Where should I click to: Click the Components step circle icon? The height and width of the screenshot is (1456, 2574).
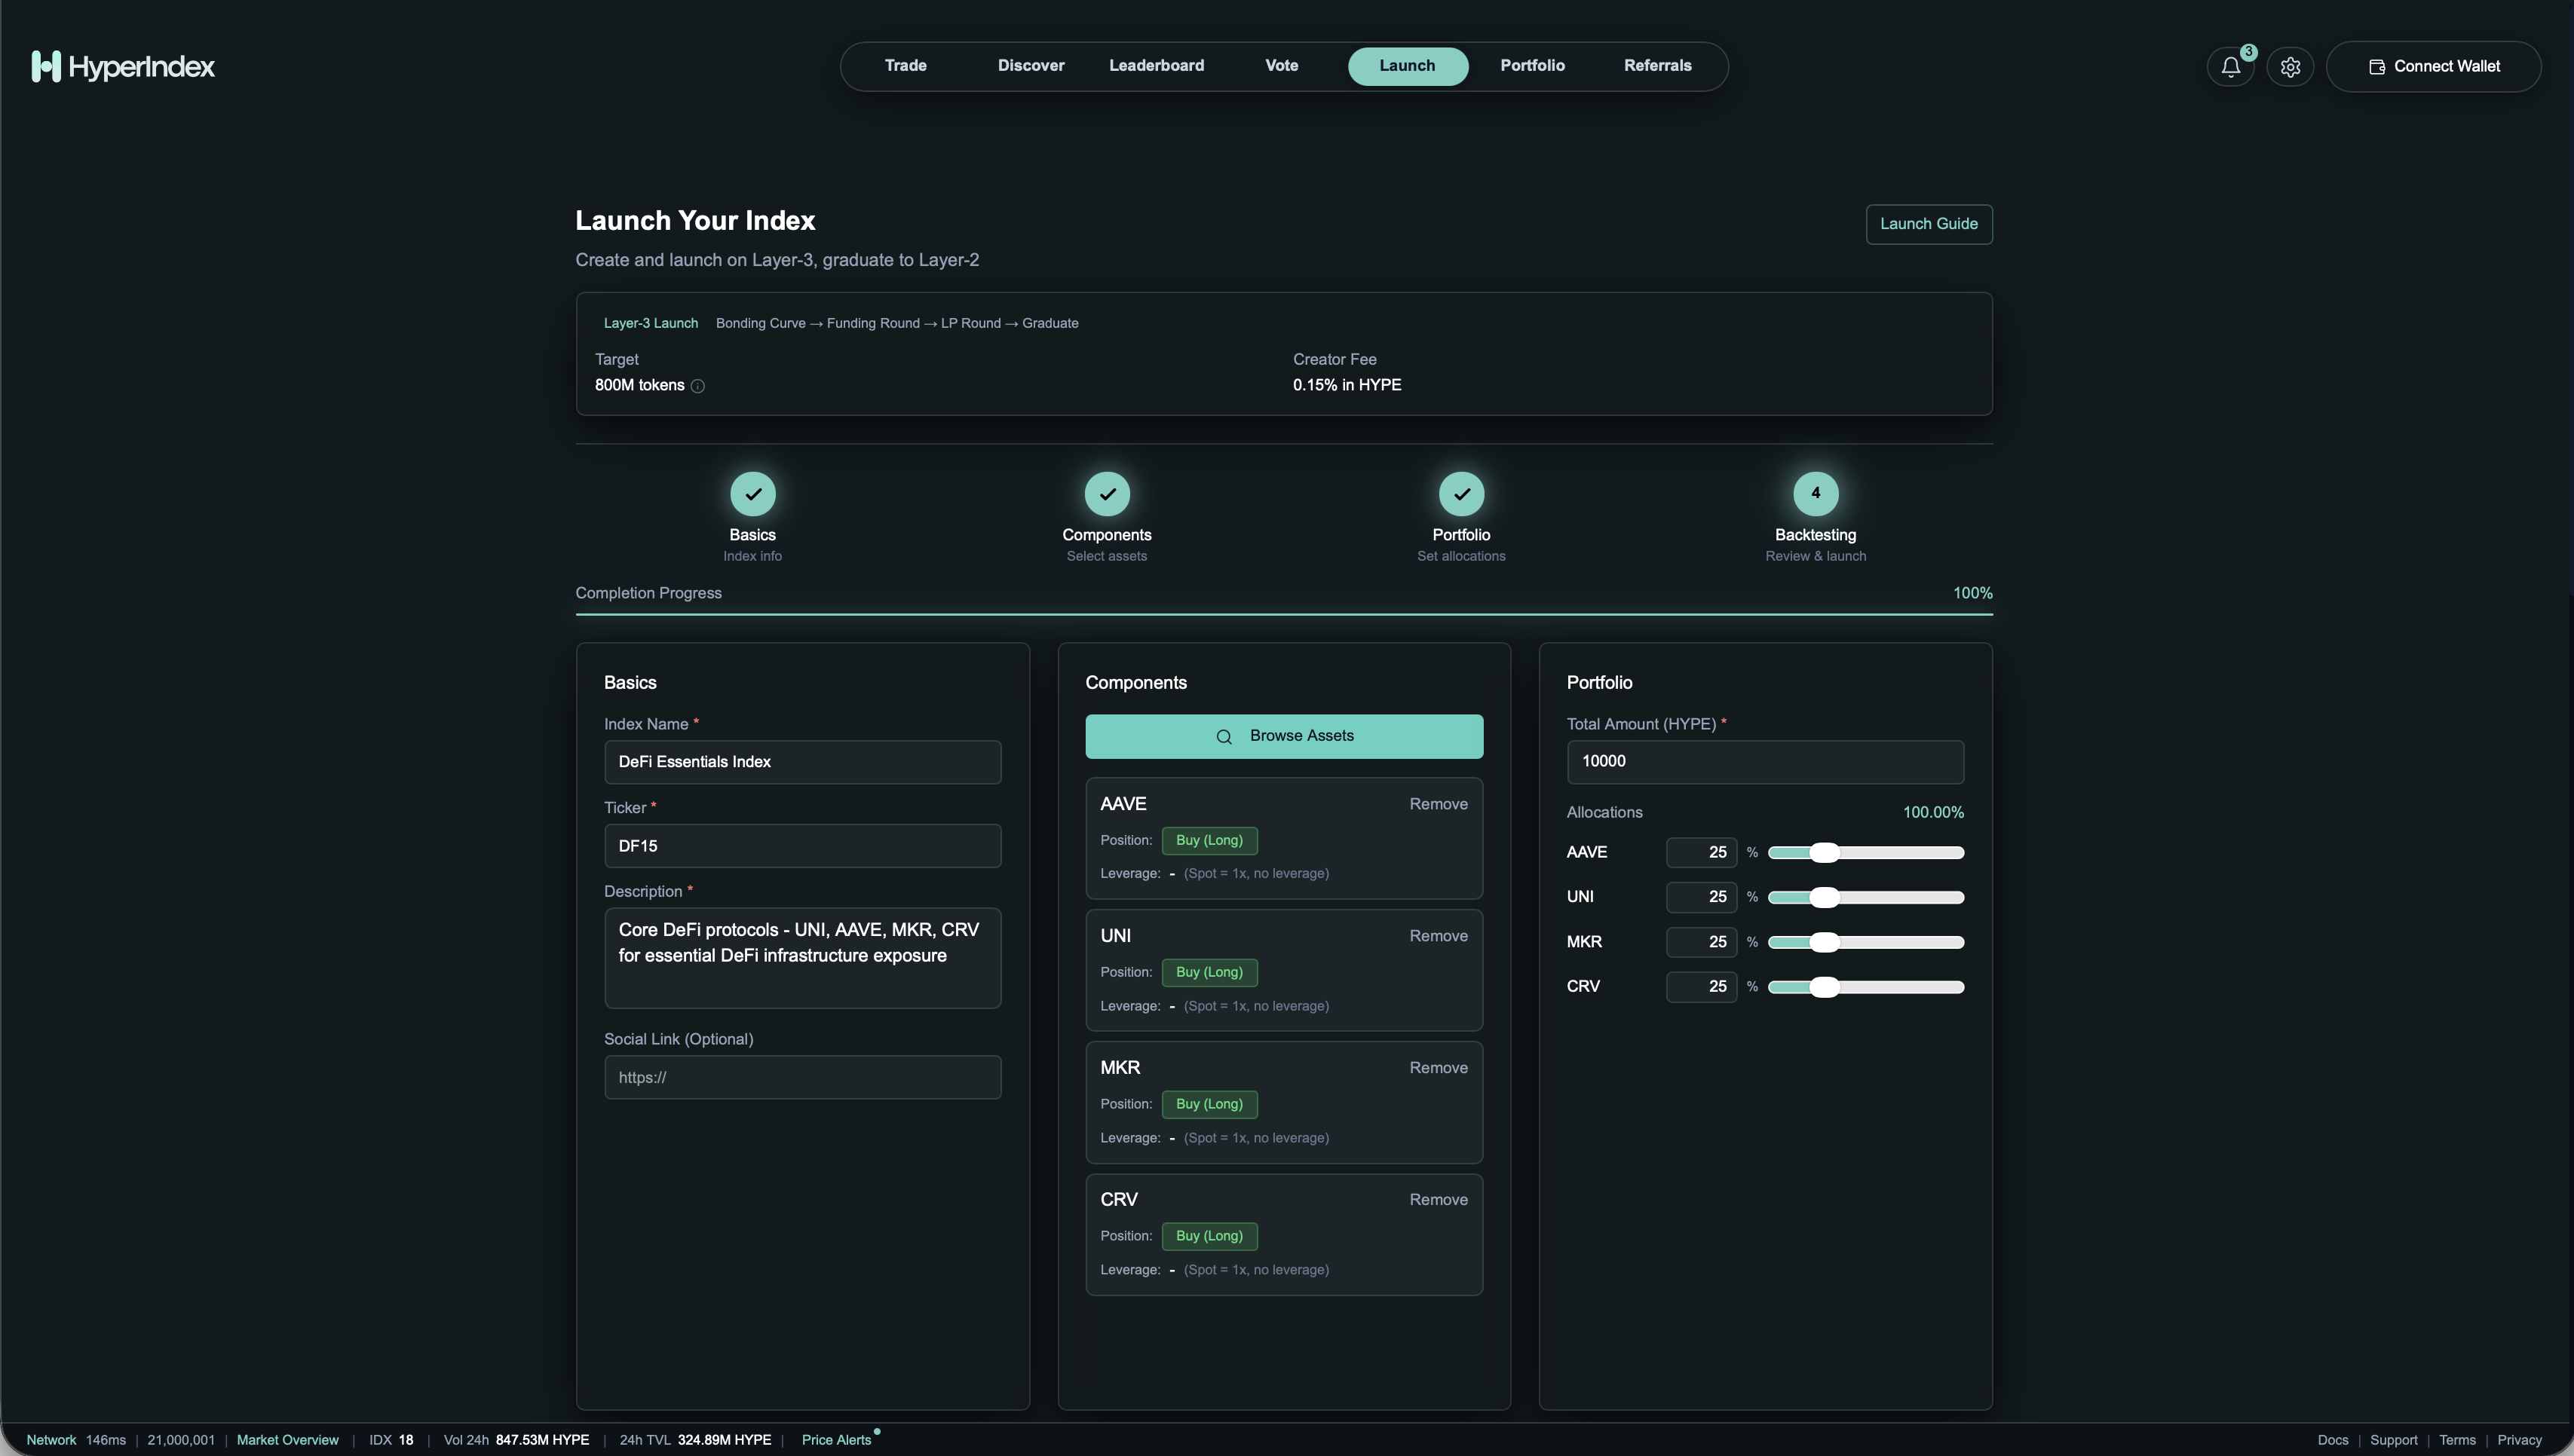[1107, 494]
